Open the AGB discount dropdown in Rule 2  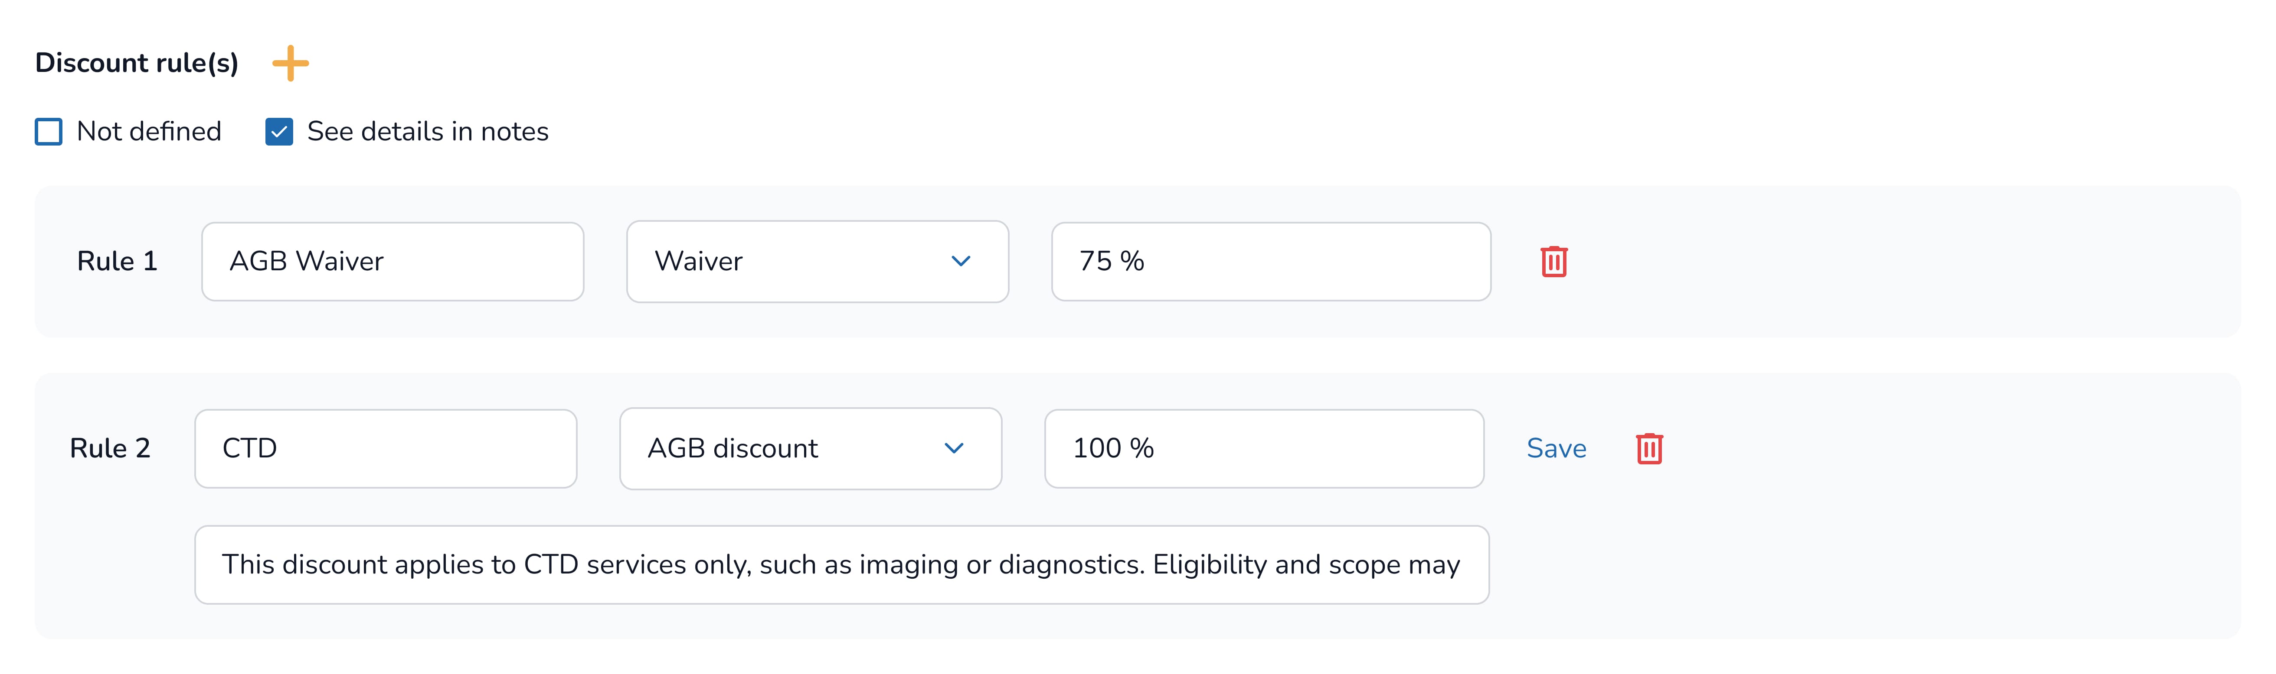809,449
